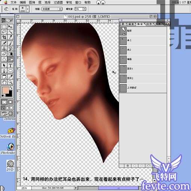The image size is (191, 191).
Task: Select the Eyedropper tool
Action: click(x=10, y=77)
